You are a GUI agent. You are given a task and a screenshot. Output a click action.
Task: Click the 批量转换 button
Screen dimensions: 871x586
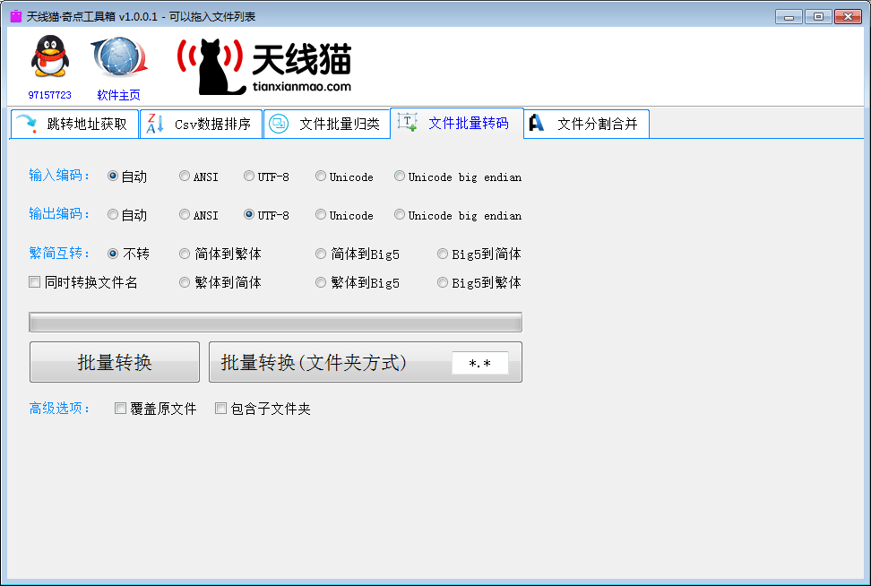click(115, 362)
